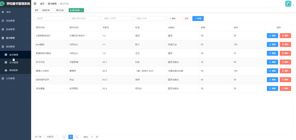The width and height of the screenshot is (296, 140).
Task: Click the blue 新增 add button
Action: coord(198,18)
